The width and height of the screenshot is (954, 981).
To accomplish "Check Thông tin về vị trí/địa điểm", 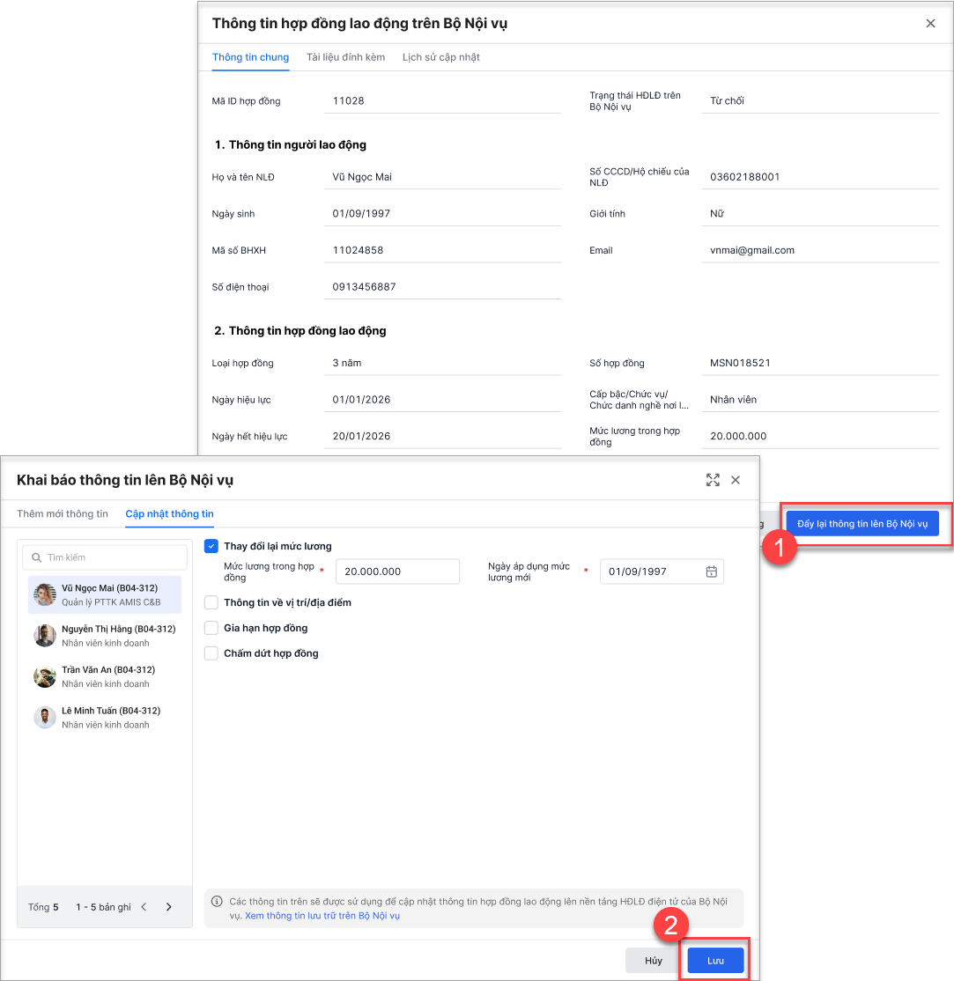I will 211,602.
